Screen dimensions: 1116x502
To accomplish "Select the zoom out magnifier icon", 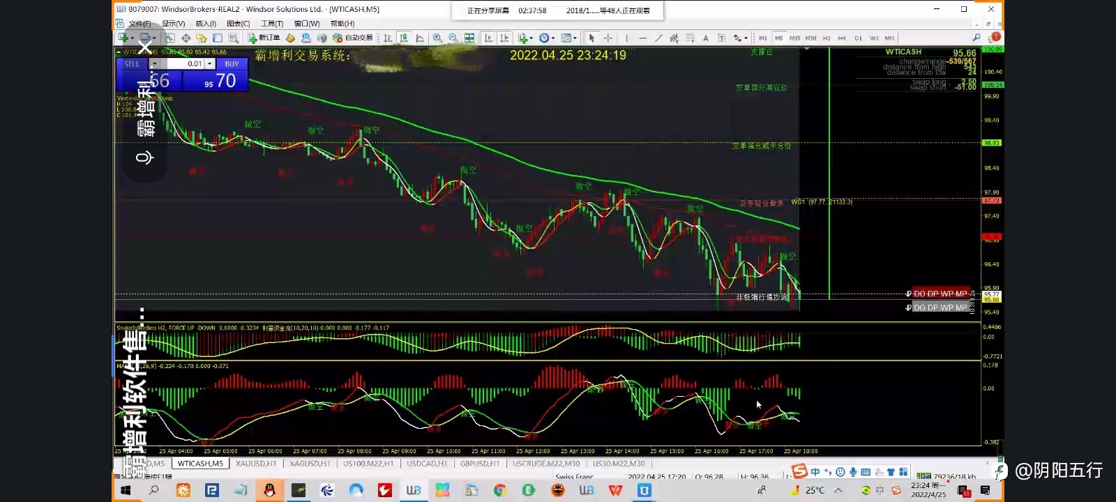I will point(453,38).
